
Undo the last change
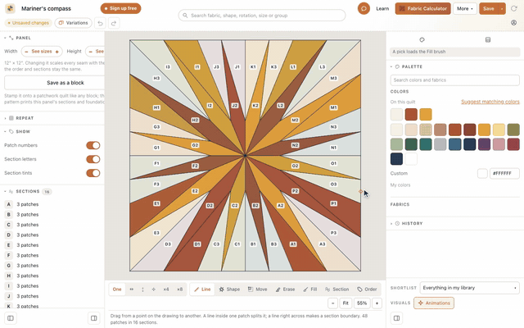[100, 23]
